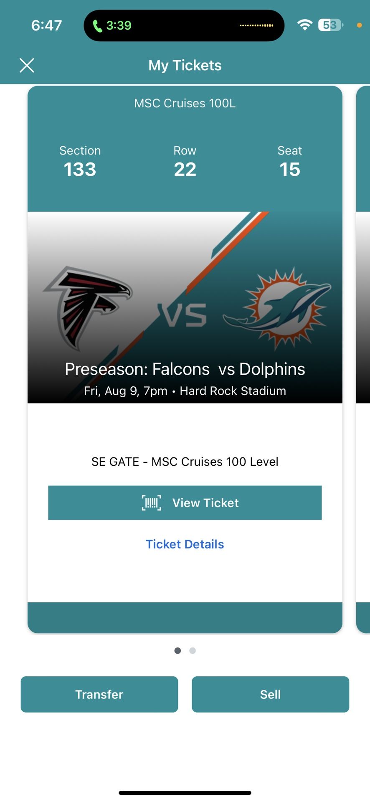Screen dimensions: 370x802
Task: Tap the Miami Dolphins logo
Action: pyautogui.click(x=277, y=308)
